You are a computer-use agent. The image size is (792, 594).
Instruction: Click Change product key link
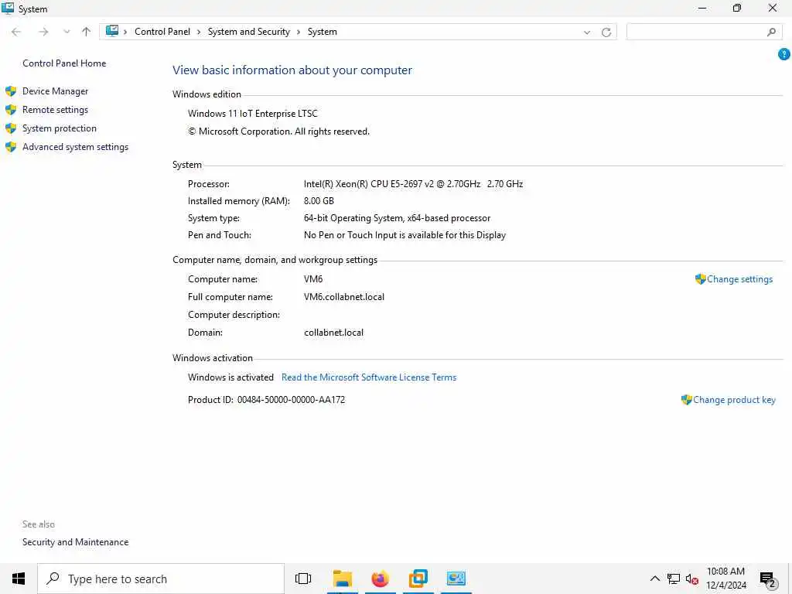click(734, 400)
